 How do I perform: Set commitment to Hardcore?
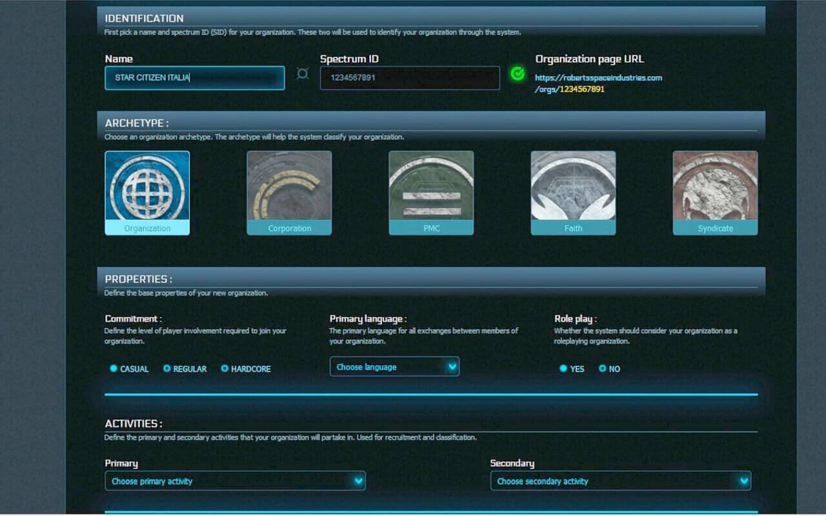225,368
